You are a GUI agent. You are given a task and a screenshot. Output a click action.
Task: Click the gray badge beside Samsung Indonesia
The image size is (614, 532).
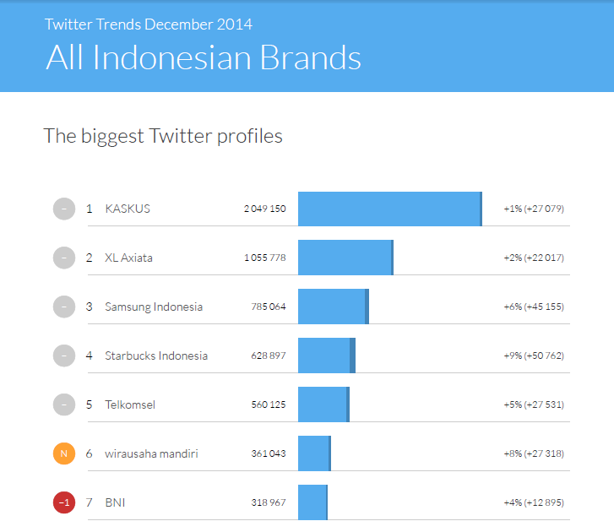[x=64, y=307]
